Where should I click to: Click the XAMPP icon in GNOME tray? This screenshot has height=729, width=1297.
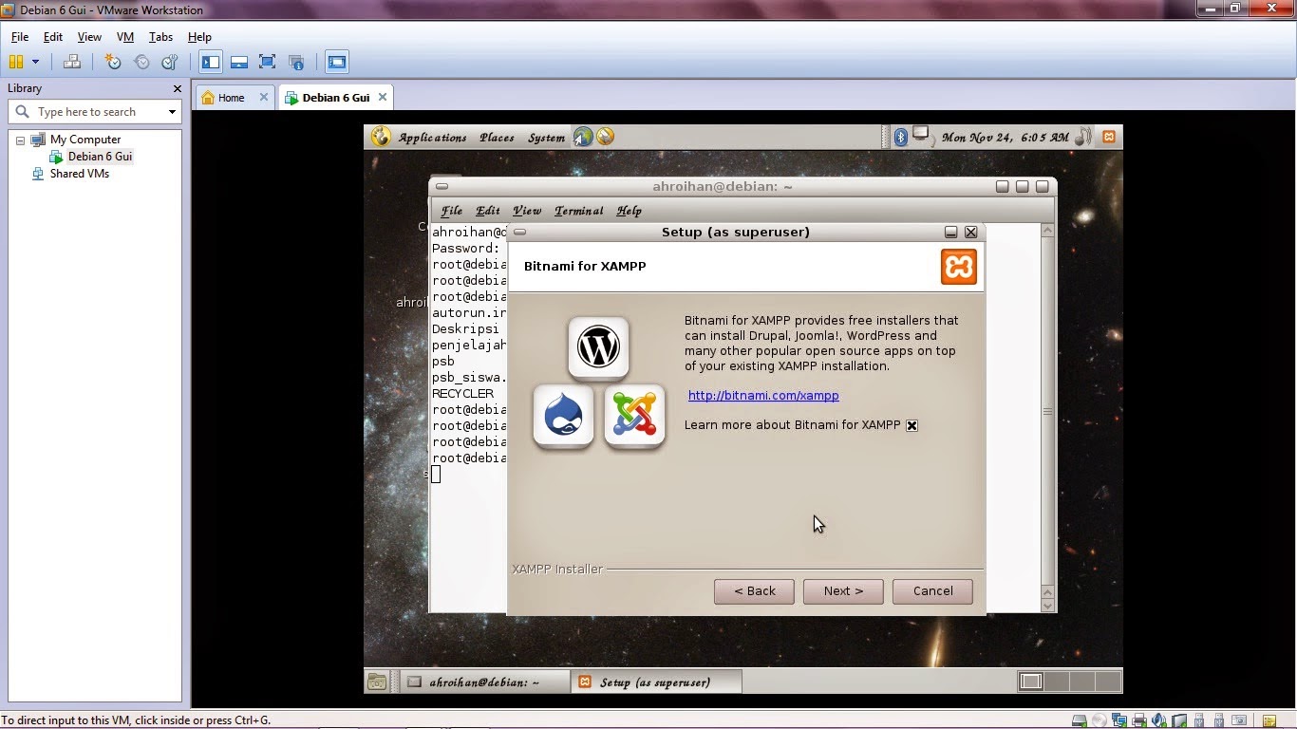pyautogui.click(x=1108, y=137)
